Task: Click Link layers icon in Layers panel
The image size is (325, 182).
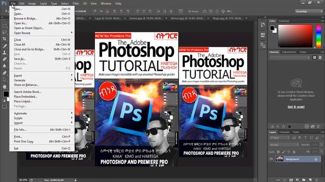Action: (278, 180)
